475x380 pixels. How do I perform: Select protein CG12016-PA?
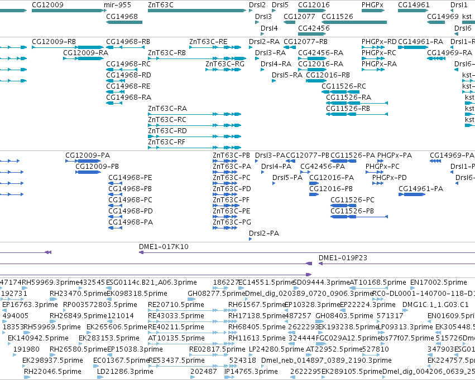click(x=332, y=178)
